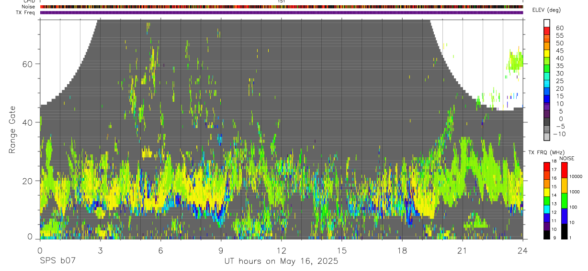
Task: Click the green segment of the NOISE color bar
Action: pos(564,201)
